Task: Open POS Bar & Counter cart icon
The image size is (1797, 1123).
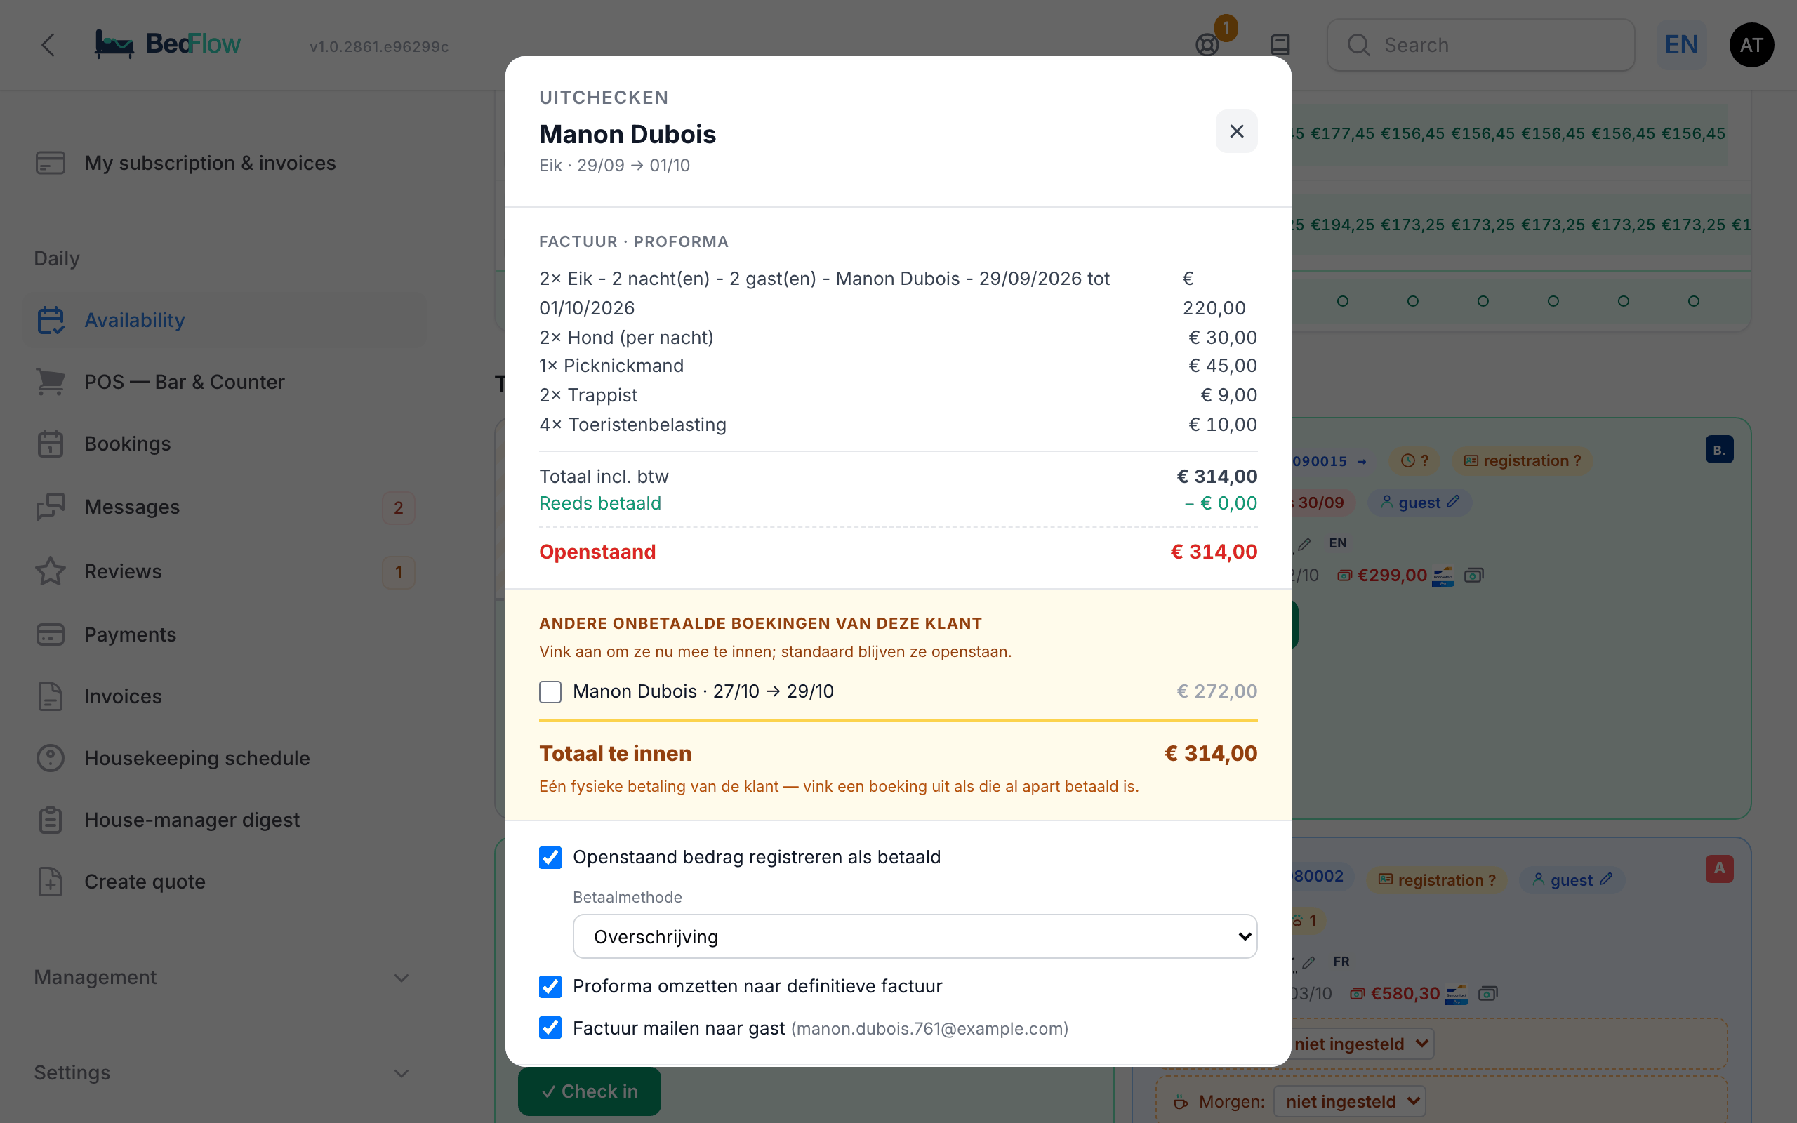Action: [51, 382]
